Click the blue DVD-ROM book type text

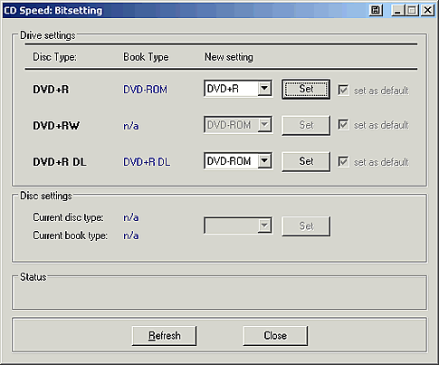(145, 90)
